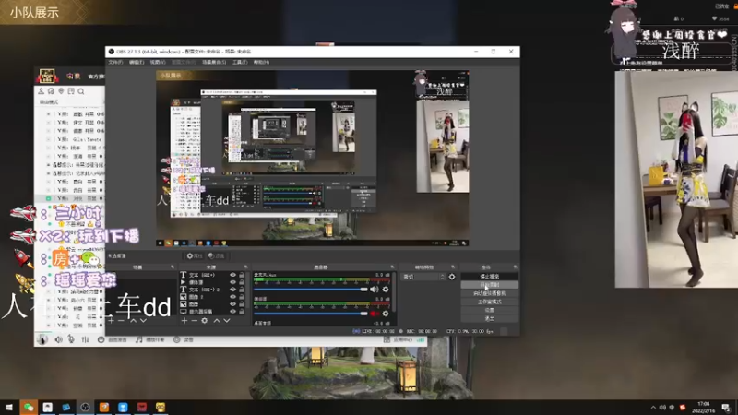Open source properties via the gear icon below the sources list
738x415 pixels.
click(x=204, y=320)
